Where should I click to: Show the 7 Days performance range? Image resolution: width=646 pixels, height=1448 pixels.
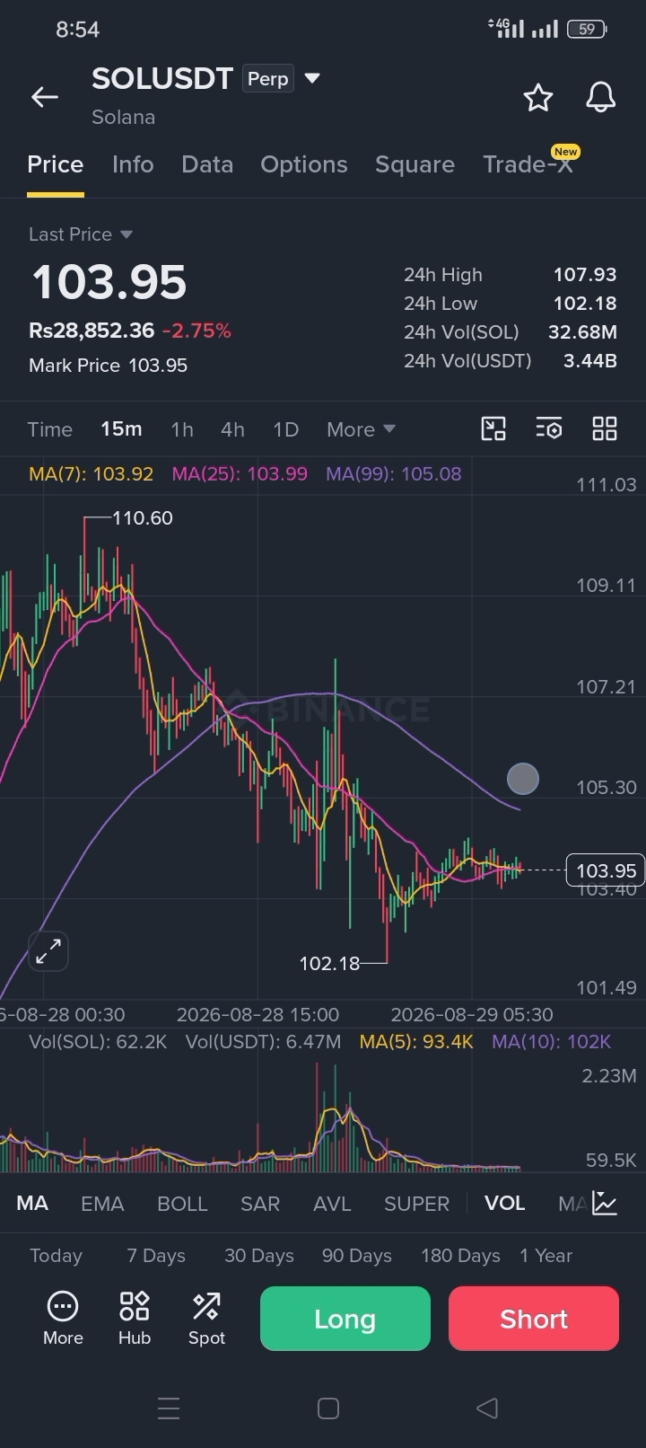156,1256
